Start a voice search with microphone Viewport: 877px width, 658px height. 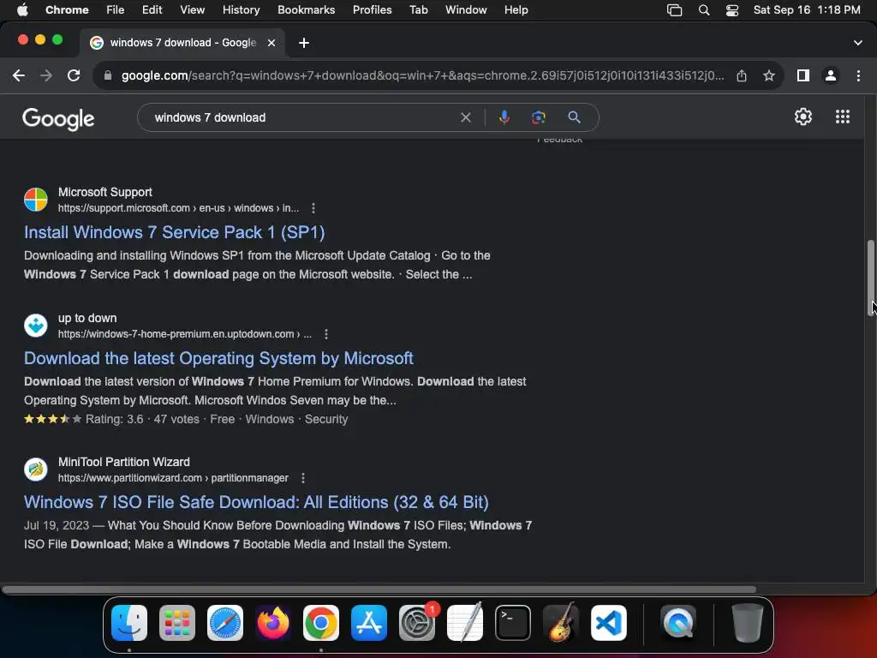(504, 117)
